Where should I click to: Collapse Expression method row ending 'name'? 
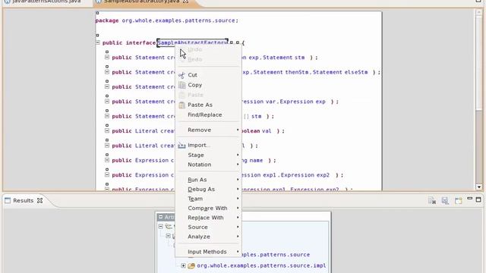pos(107,160)
